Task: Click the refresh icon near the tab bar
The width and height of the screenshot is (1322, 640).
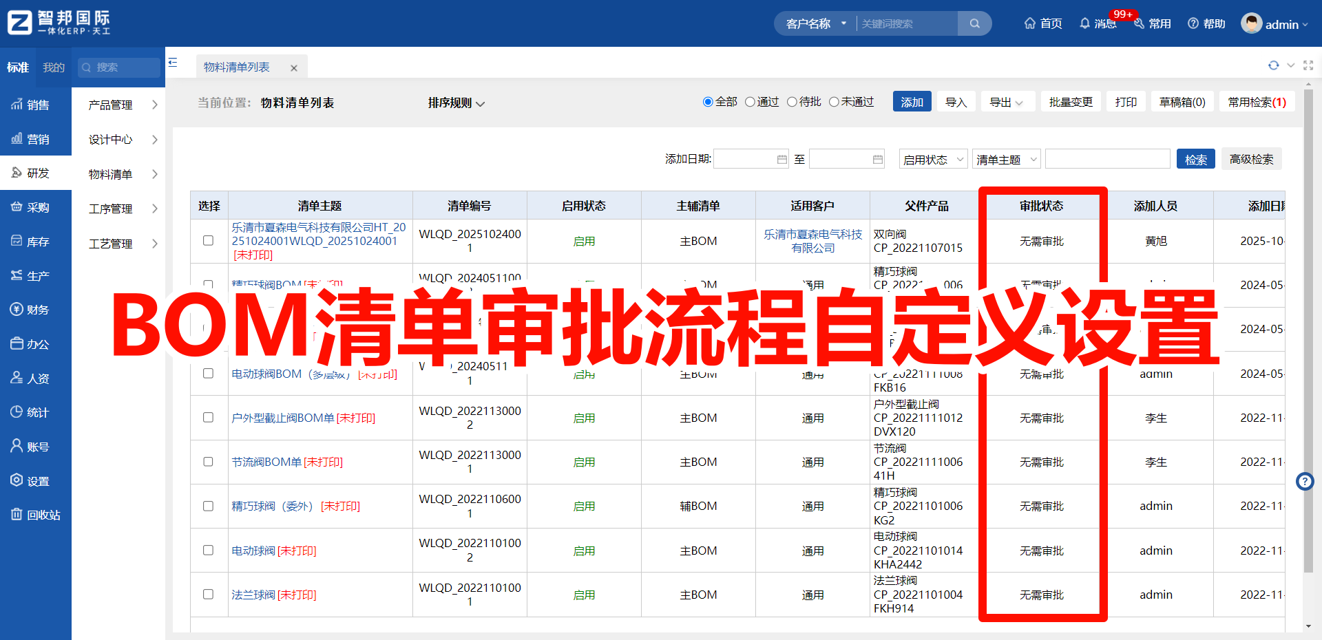Action: pyautogui.click(x=1273, y=65)
